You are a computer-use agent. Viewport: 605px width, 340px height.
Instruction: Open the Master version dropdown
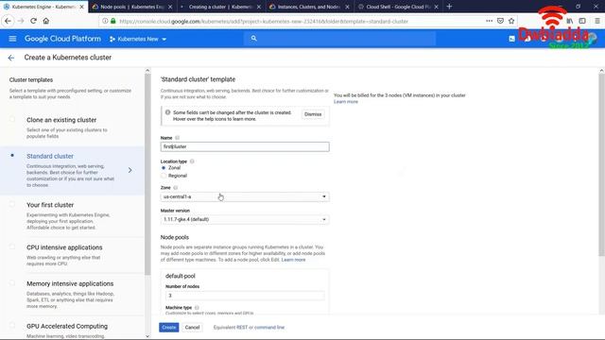coord(245,219)
